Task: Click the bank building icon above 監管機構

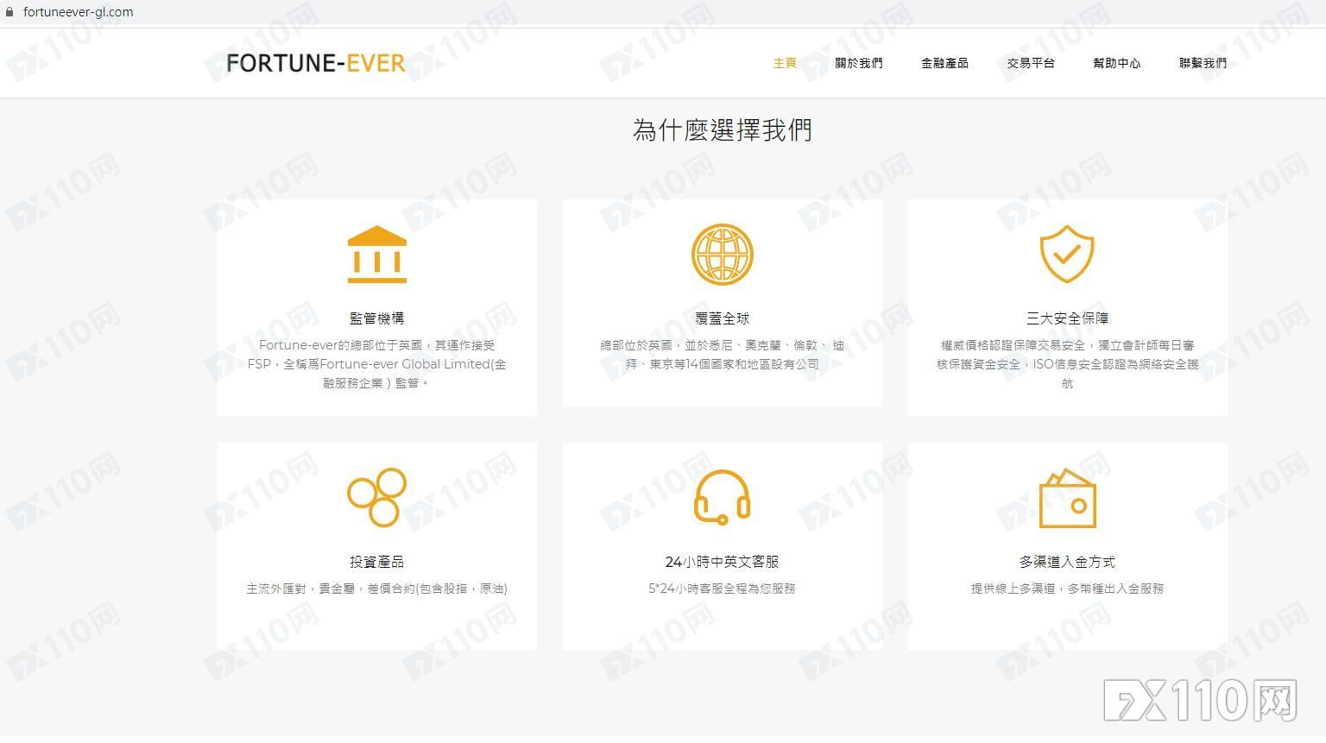Action: pos(377,255)
